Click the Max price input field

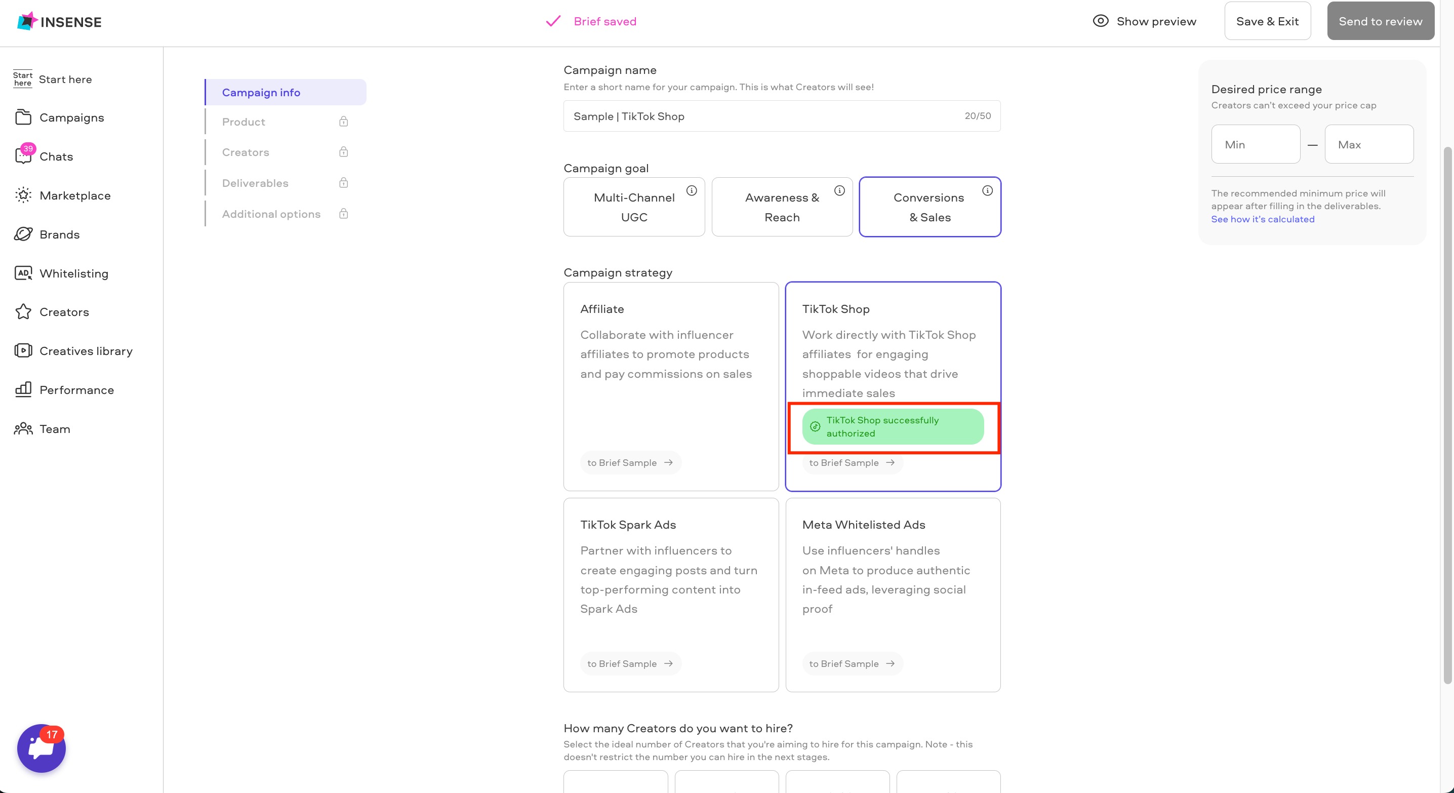pos(1369,144)
